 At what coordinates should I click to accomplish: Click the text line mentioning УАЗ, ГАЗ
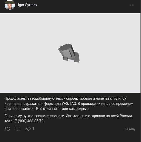click(x=69, y=104)
